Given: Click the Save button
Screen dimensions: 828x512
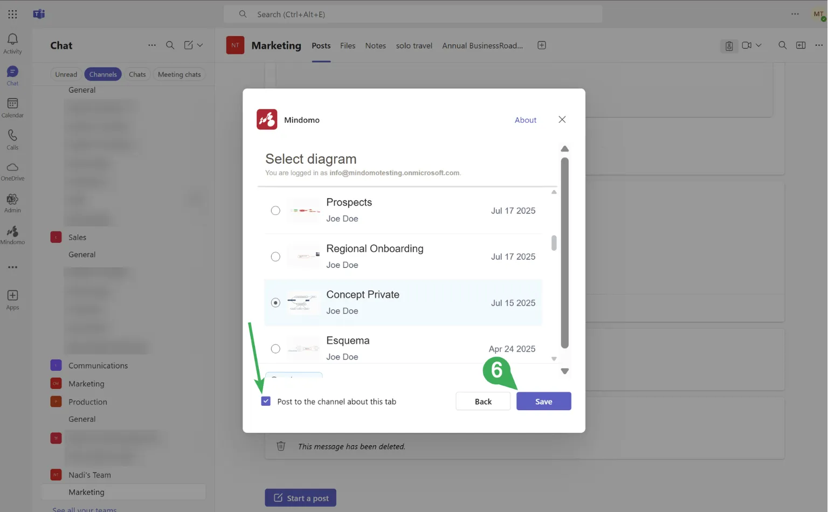Looking at the screenshot, I should click(543, 402).
